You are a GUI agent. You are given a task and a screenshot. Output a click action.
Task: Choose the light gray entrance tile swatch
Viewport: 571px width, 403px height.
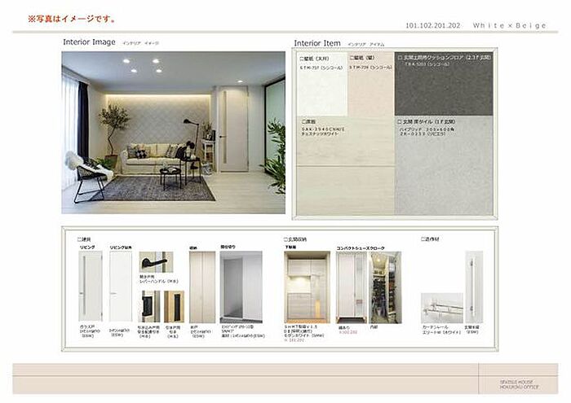[x=445, y=167]
